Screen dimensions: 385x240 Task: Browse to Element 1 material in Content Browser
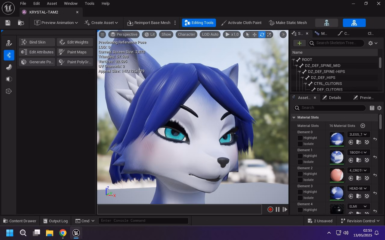(x=359, y=160)
